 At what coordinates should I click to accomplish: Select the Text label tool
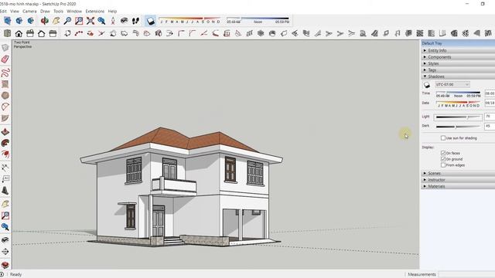tap(5, 178)
